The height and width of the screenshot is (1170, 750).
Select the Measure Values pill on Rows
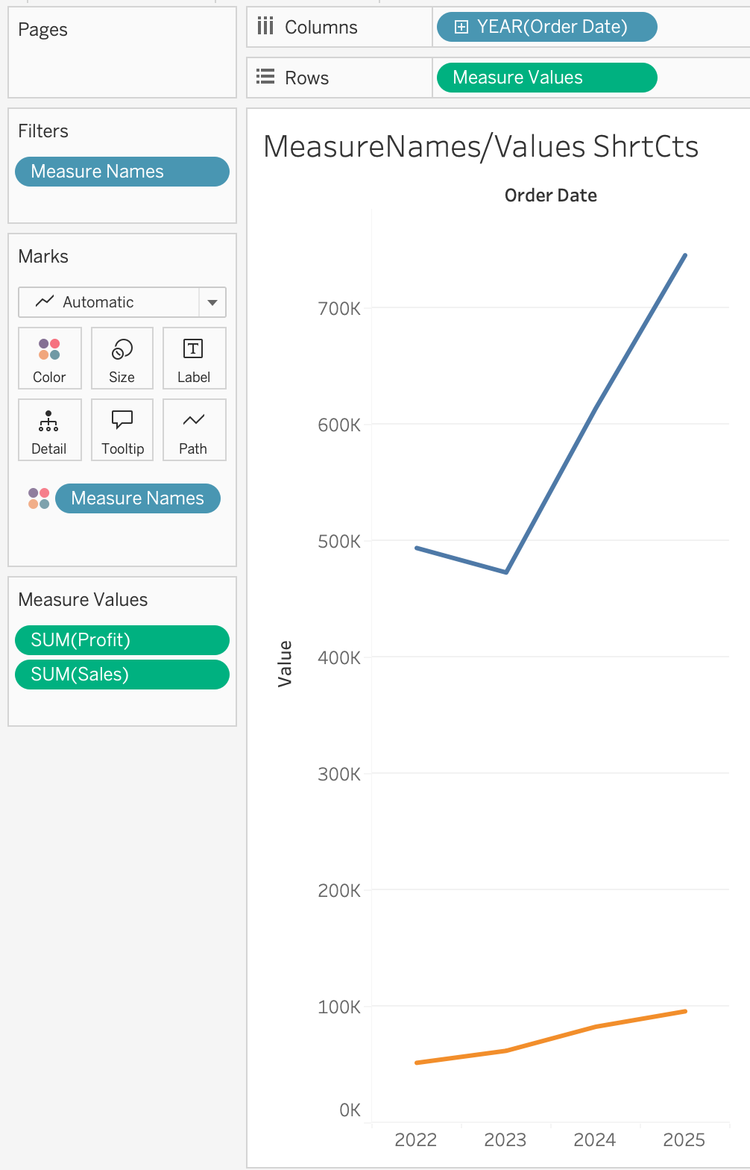[x=546, y=78]
